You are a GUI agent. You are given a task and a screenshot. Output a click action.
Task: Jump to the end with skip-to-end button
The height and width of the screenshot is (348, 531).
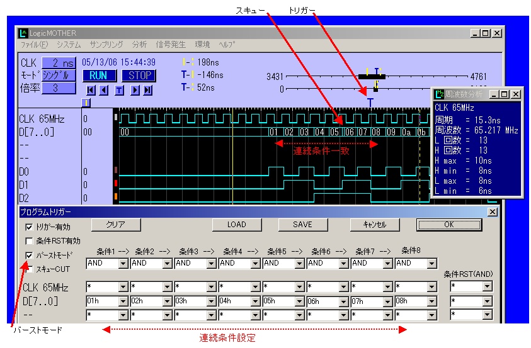[148, 90]
